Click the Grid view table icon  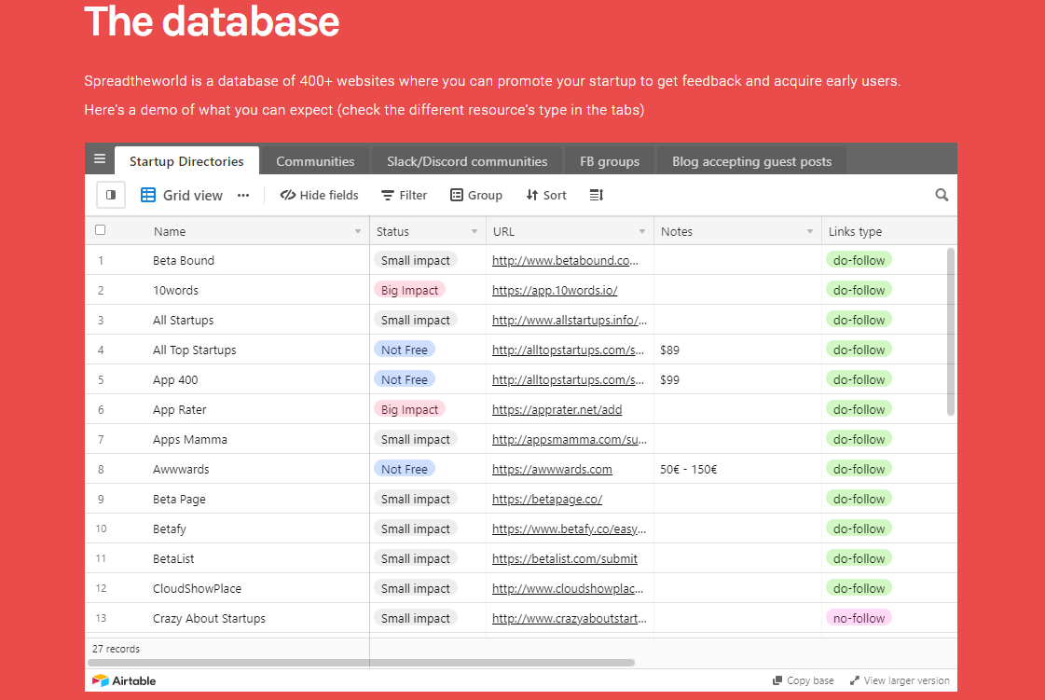[x=148, y=196]
